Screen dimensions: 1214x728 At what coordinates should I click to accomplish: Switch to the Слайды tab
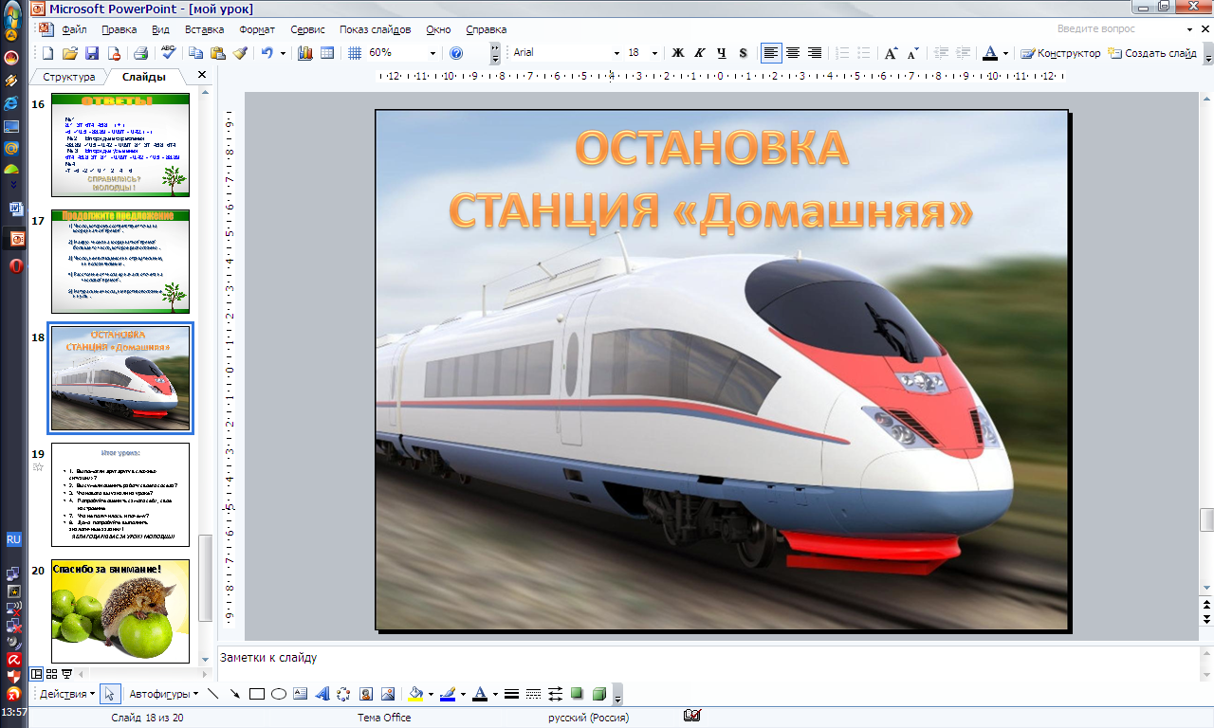pos(144,77)
